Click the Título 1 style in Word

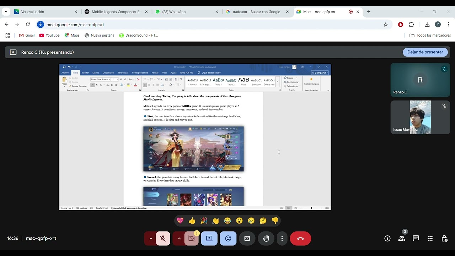pyautogui.click(x=218, y=81)
